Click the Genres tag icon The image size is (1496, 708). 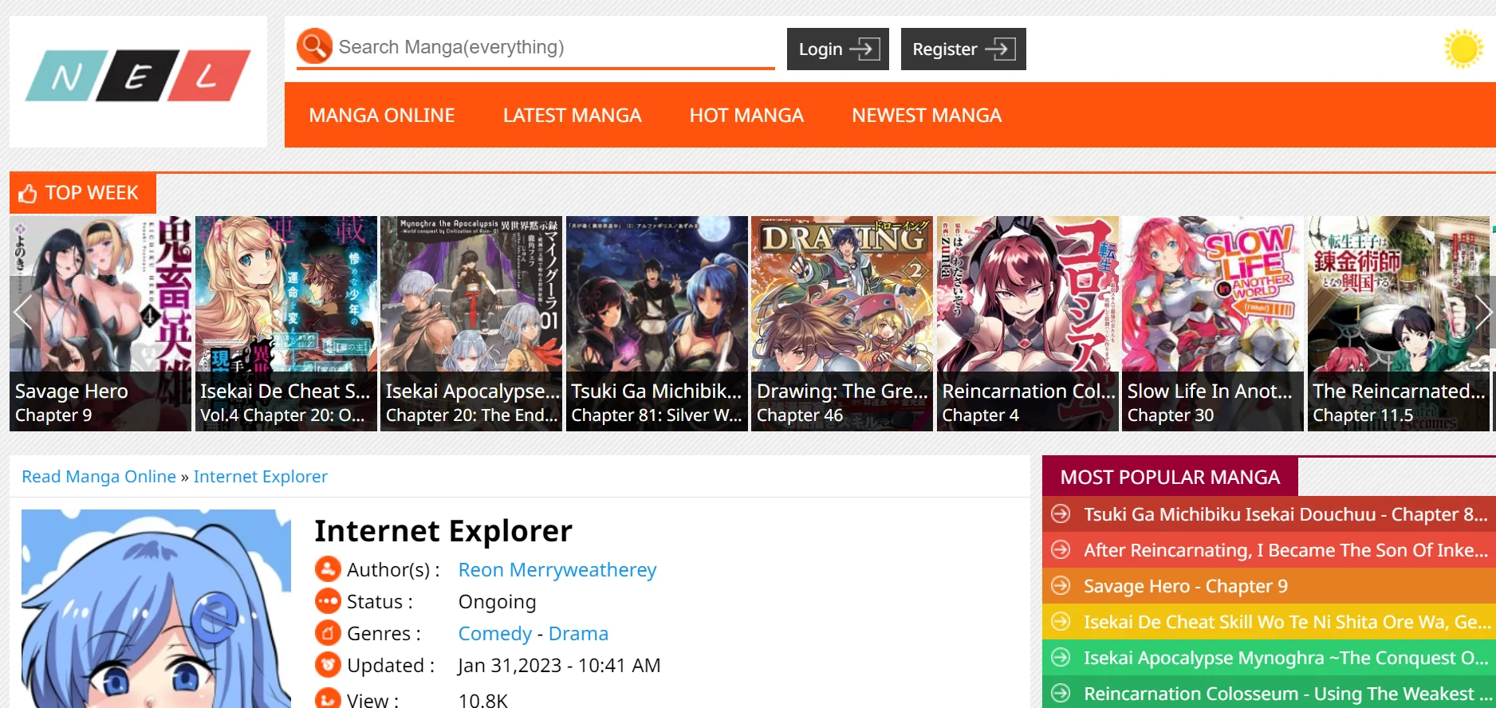tap(328, 633)
